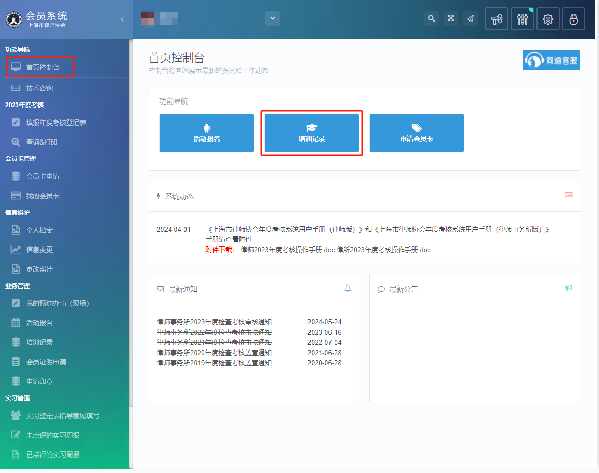Open the 律师事务所2023年度检查考核审核通知 notice
The height and width of the screenshot is (473, 599).
click(214, 322)
